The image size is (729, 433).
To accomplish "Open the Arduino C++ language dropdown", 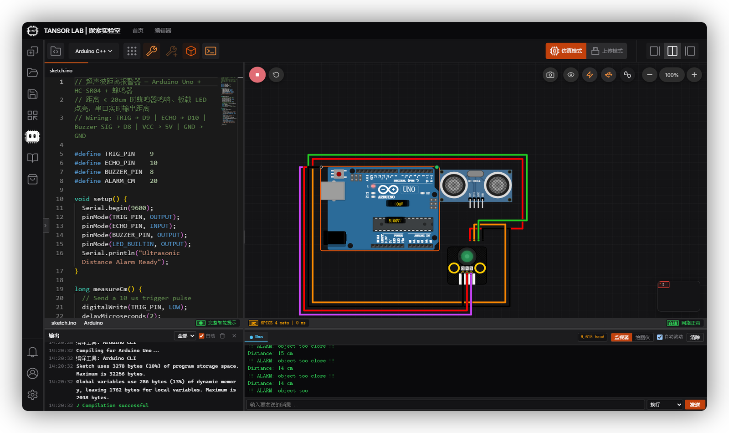I will pos(94,51).
